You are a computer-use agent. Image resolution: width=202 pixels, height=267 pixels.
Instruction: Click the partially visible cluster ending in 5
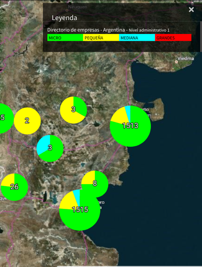tap(7, 118)
